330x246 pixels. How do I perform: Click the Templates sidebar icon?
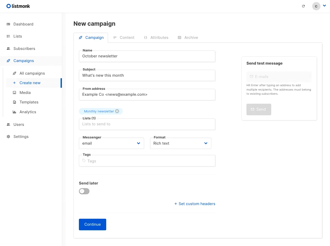tap(14, 102)
